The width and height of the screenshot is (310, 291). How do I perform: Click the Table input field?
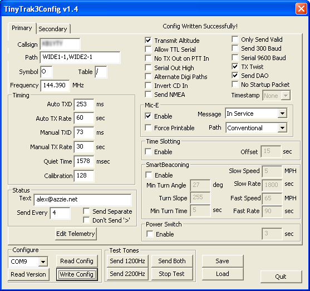click(101, 72)
